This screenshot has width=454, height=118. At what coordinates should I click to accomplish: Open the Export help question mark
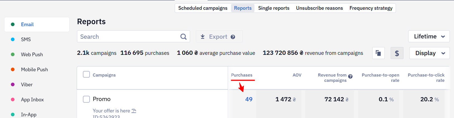pyautogui.click(x=233, y=37)
